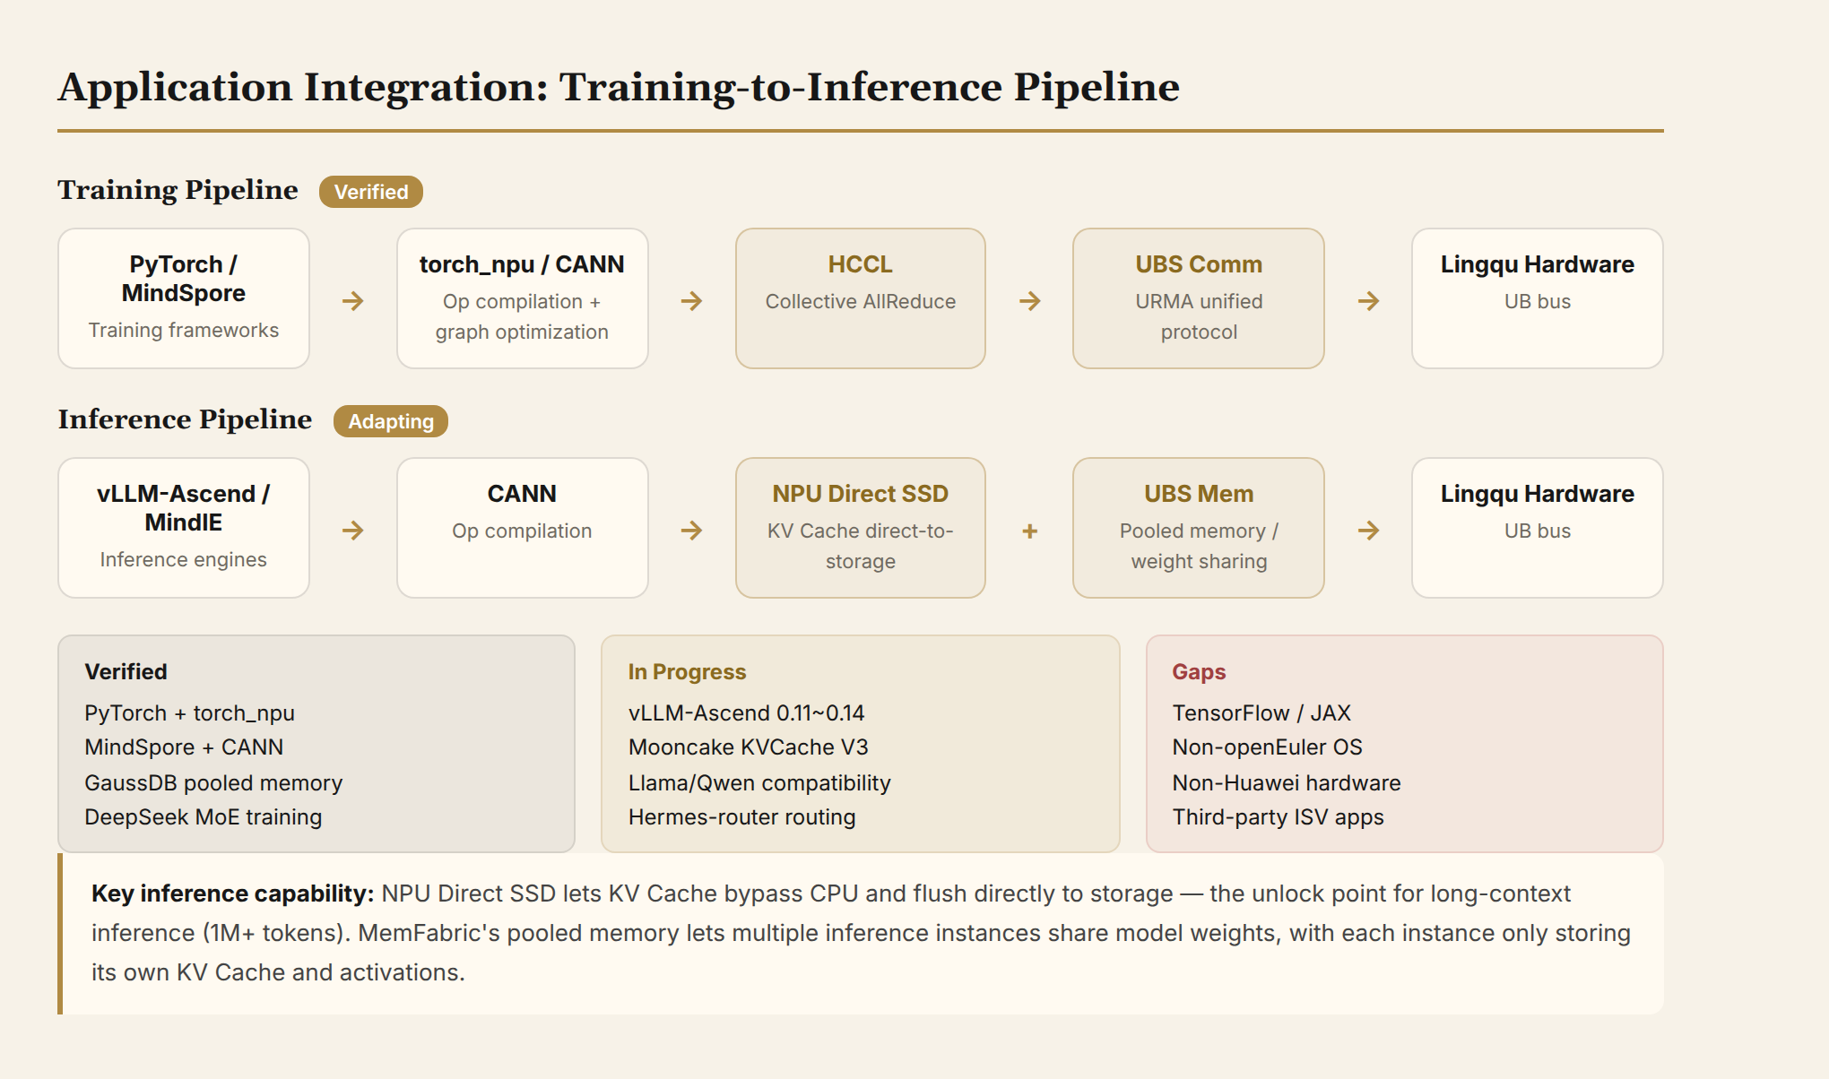Click 'MindSpore + CANN' list entry
Viewport: 1829px width, 1079px height.
tap(184, 747)
